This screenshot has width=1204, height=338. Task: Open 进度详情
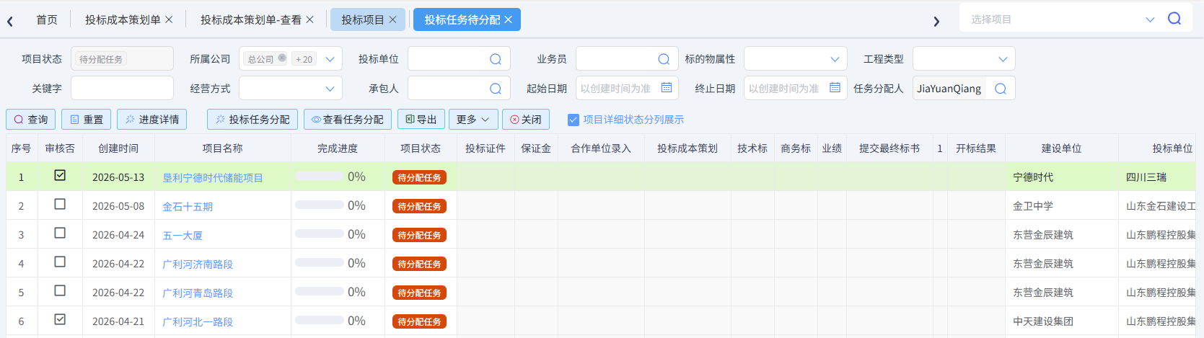(151, 119)
